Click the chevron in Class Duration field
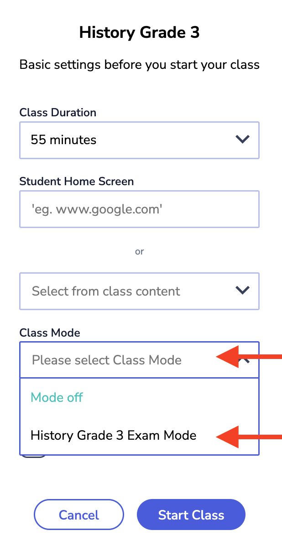Screen dimensions: 282x551 pos(242,140)
